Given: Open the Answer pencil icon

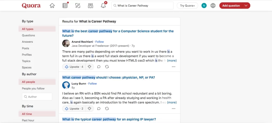Looking at the screenshot, I should pyautogui.click(x=78, y=6).
